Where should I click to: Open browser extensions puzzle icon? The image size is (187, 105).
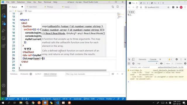177,7
